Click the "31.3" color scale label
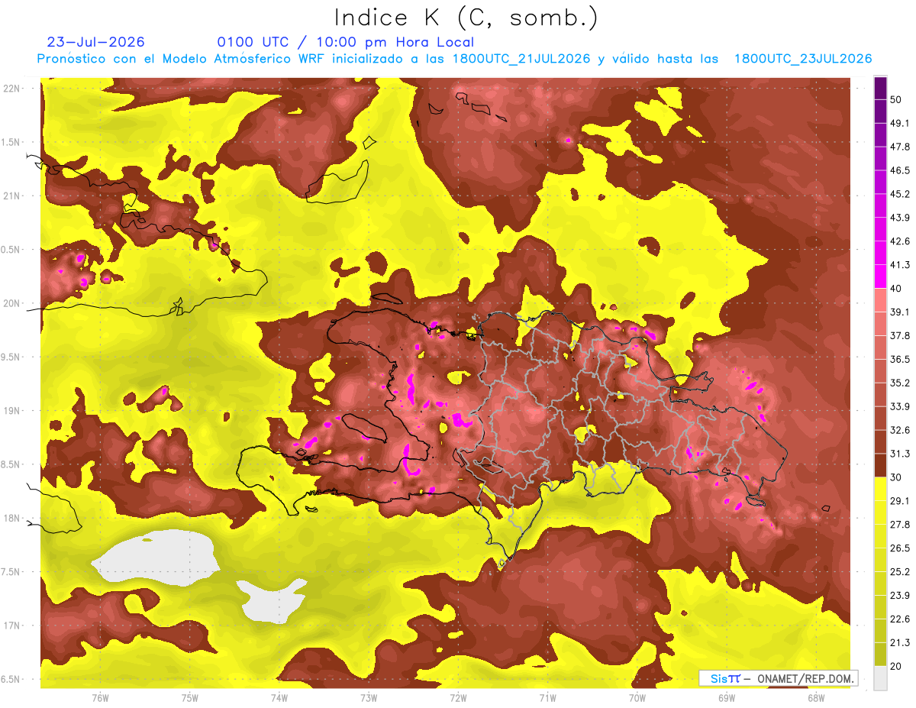The height and width of the screenshot is (708, 916). [900, 454]
